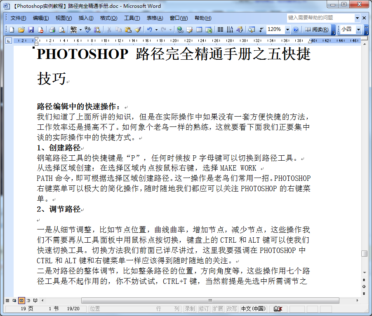Toggle 扩展 selection mode in status bar
372x316 pixels.
218,309
